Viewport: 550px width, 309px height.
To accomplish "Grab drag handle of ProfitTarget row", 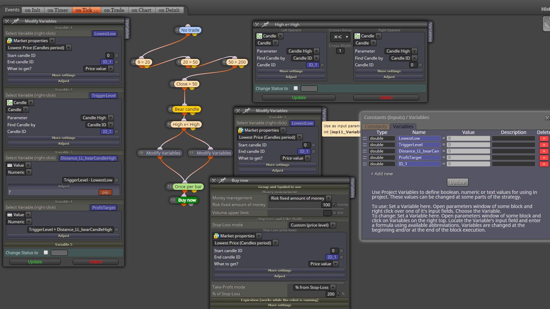I will point(365,158).
